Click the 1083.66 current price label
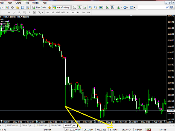This screenshot has height=131, width=175. click(171, 111)
